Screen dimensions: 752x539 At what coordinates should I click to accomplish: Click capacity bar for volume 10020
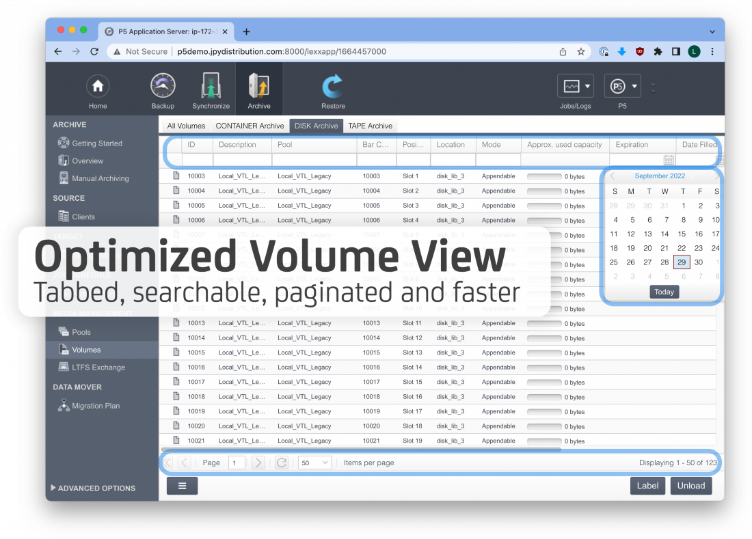pos(544,426)
